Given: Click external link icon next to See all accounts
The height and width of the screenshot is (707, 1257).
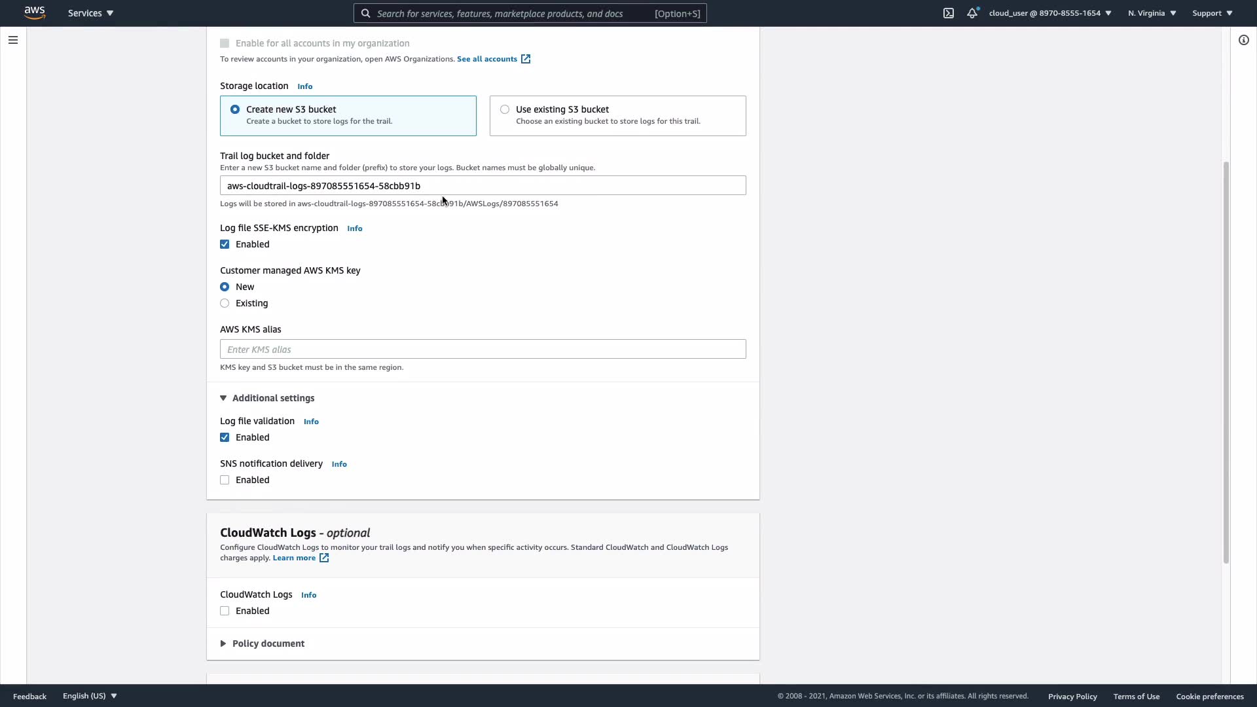Looking at the screenshot, I should [526, 59].
